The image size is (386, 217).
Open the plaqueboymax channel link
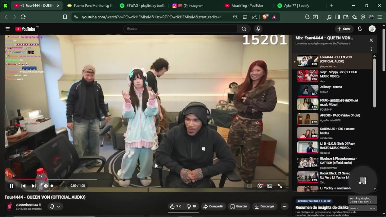pyautogui.click(x=27, y=205)
